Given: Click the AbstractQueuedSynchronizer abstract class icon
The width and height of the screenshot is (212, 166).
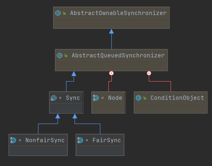Looking at the screenshot, I should point(60,55).
